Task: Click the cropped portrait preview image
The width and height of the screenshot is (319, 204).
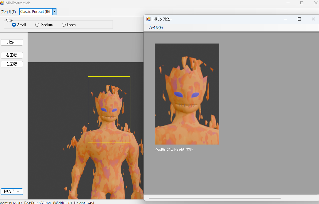Action: click(187, 94)
